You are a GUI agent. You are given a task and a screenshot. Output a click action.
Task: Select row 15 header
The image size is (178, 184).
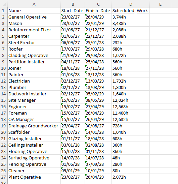click(3, 100)
